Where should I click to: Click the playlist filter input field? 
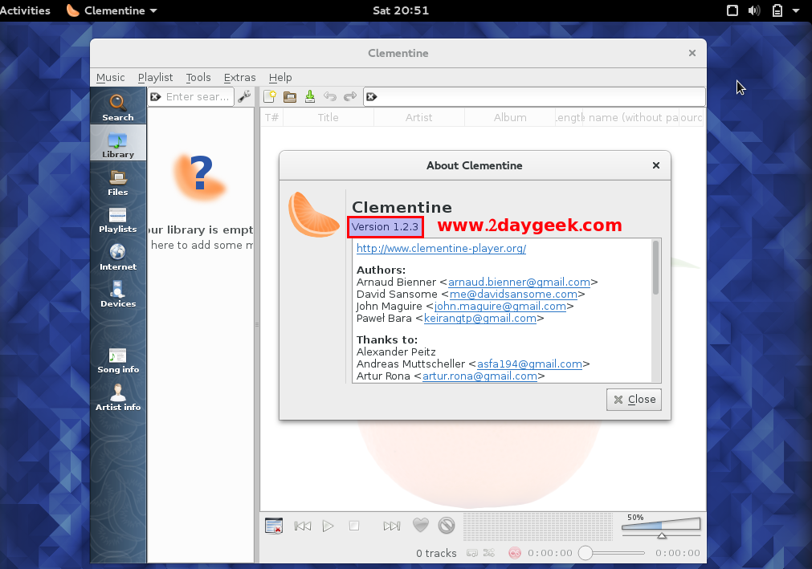coord(534,97)
